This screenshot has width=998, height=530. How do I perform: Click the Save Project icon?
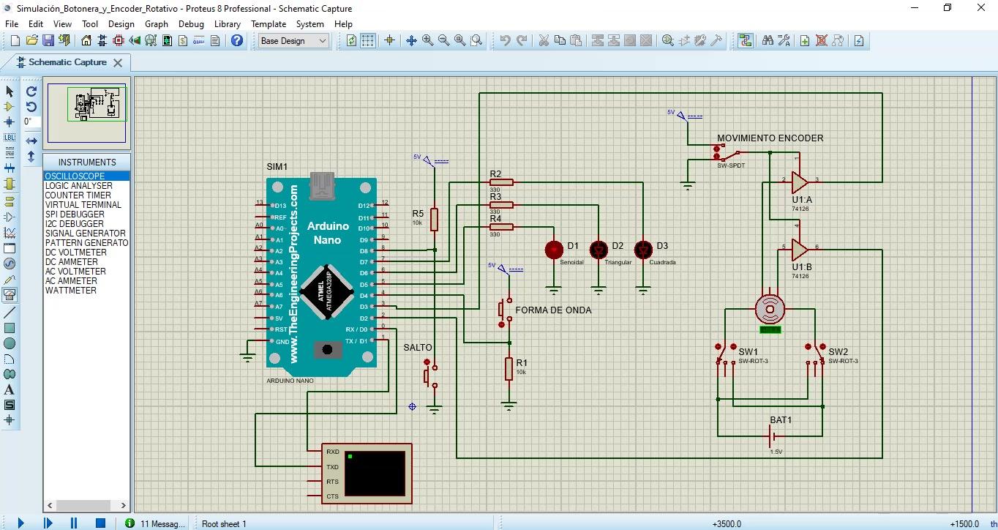click(x=48, y=41)
